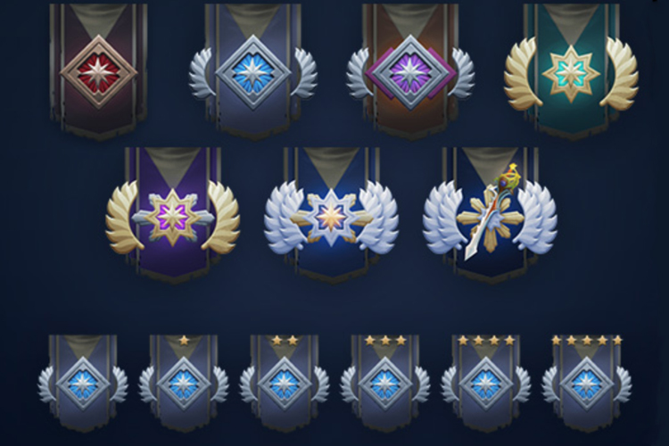Select the Guardian medal with two stars
This screenshot has width=669, height=446.
tap(285, 384)
